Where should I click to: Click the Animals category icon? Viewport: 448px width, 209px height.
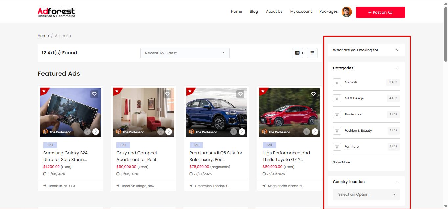tap(337, 82)
